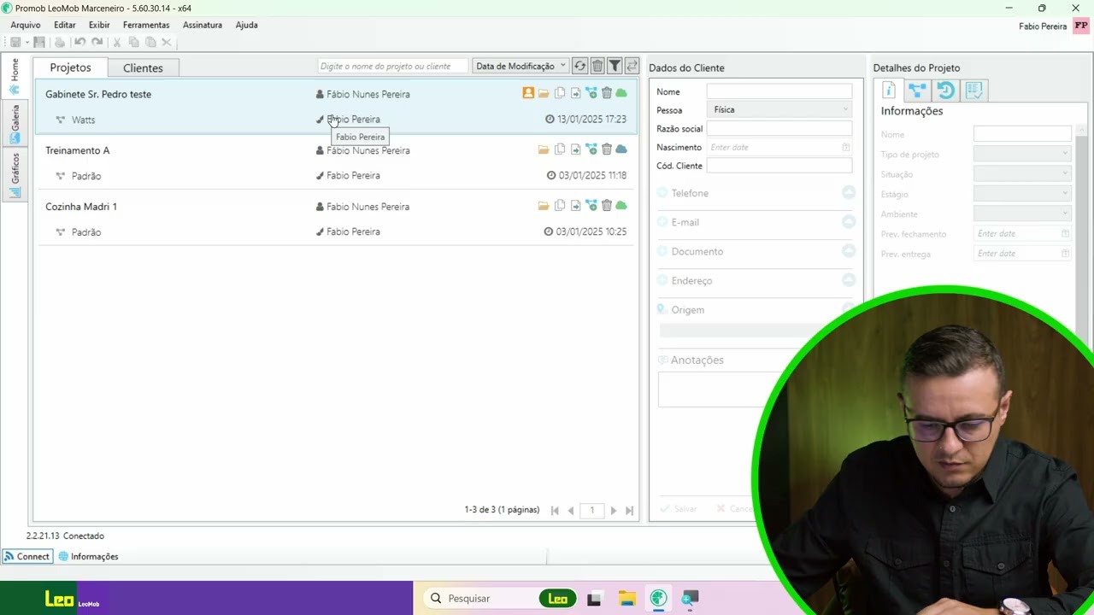This screenshot has height=615, width=1094.
Task: Click the green cloud icon on Cozinha Madri row
Action: point(621,206)
